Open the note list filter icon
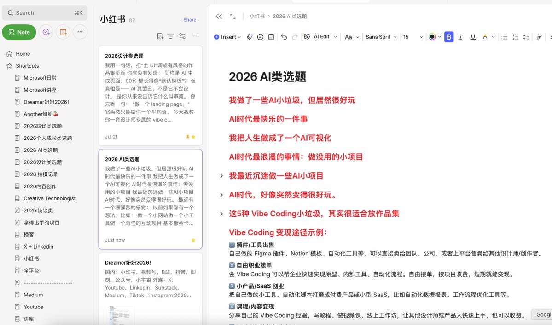 point(171,36)
